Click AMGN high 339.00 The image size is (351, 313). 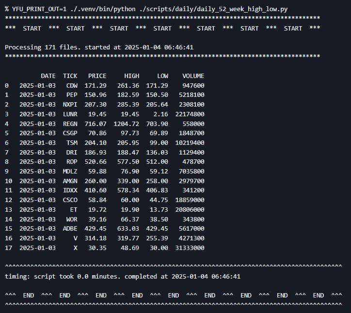[128, 181]
